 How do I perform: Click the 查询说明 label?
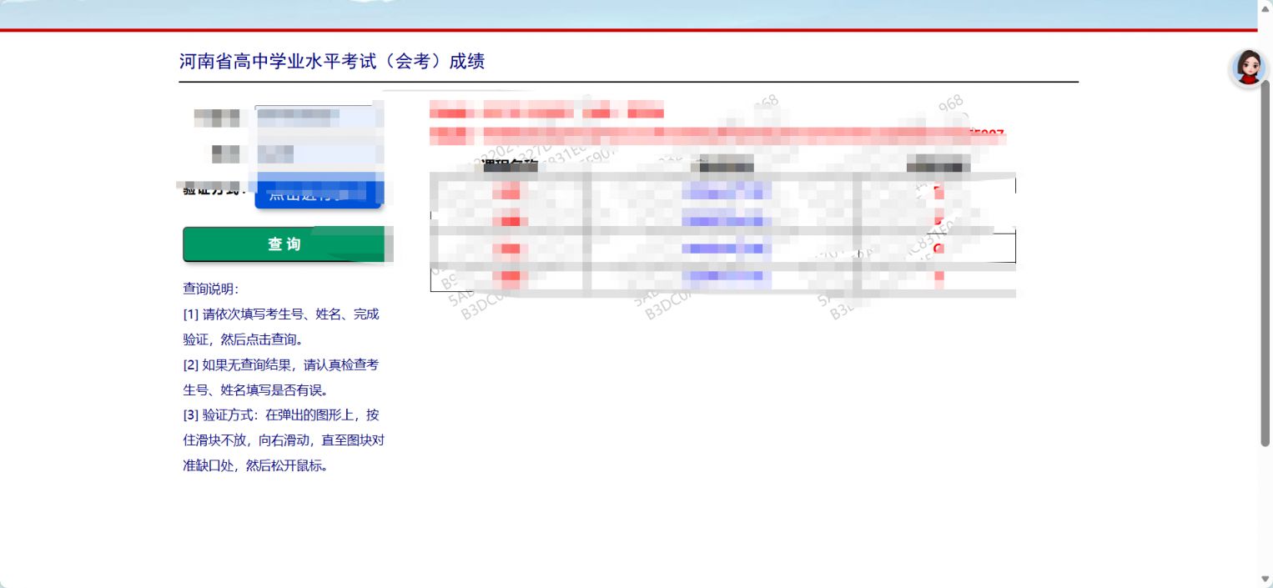[211, 289]
